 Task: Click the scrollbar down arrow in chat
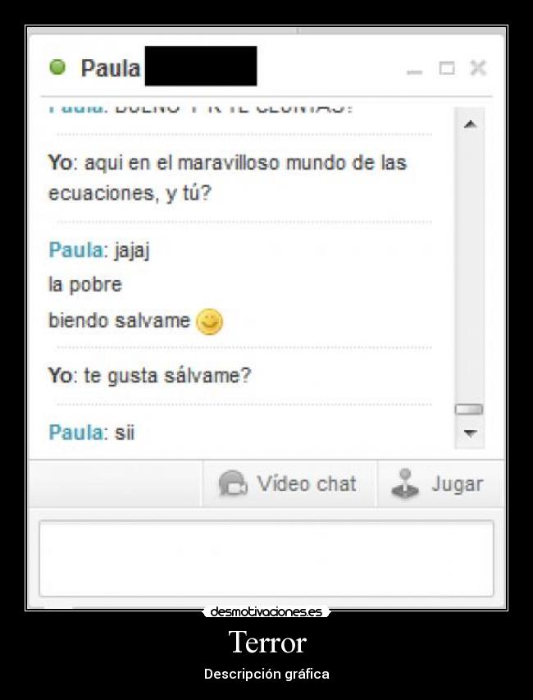point(470,432)
